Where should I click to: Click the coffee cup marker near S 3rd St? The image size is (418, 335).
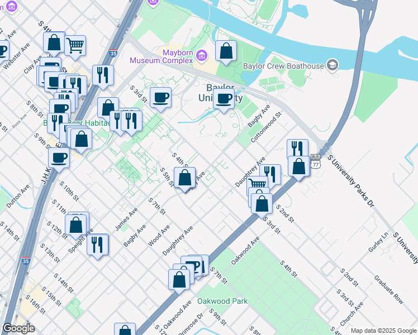tap(160, 98)
